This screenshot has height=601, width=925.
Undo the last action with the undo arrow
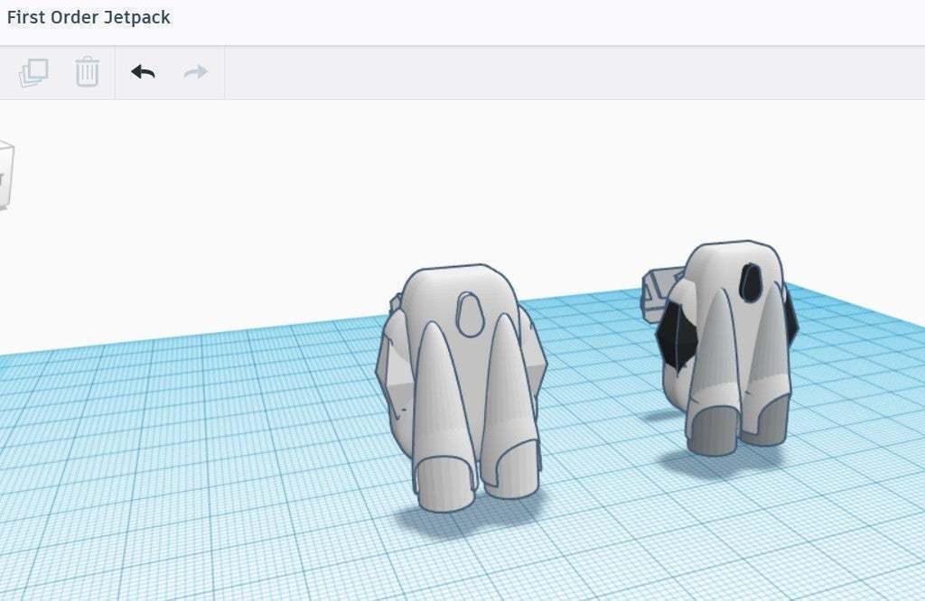click(x=145, y=72)
